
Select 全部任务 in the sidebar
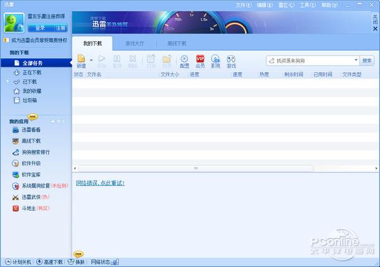(x=36, y=63)
